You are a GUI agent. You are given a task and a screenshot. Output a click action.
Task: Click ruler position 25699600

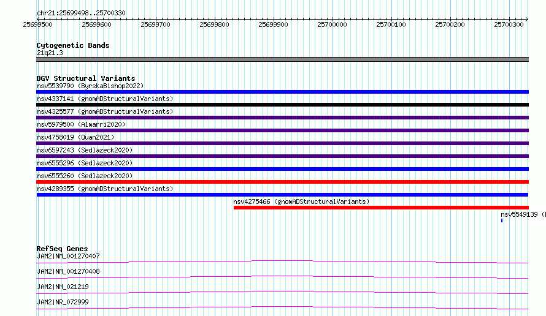pyautogui.click(x=96, y=24)
